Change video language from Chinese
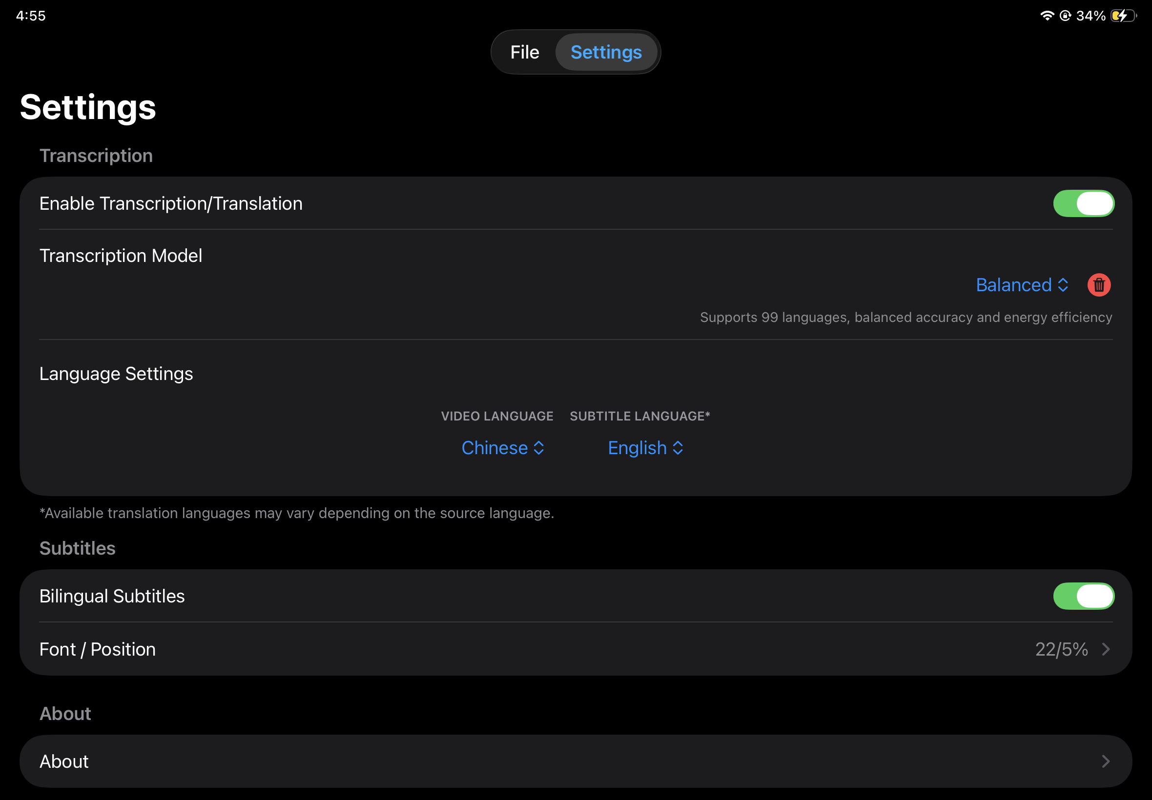 click(502, 448)
